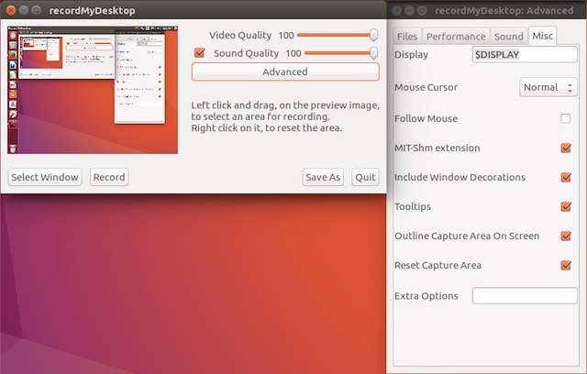Uncheck the Reset Capture Area option
The image size is (587, 374).
click(x=565, y=265)
